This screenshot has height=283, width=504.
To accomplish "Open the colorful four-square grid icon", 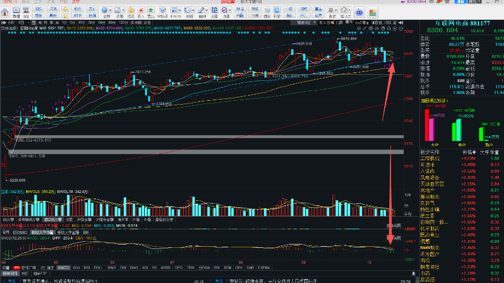I will tap(372, 13).
